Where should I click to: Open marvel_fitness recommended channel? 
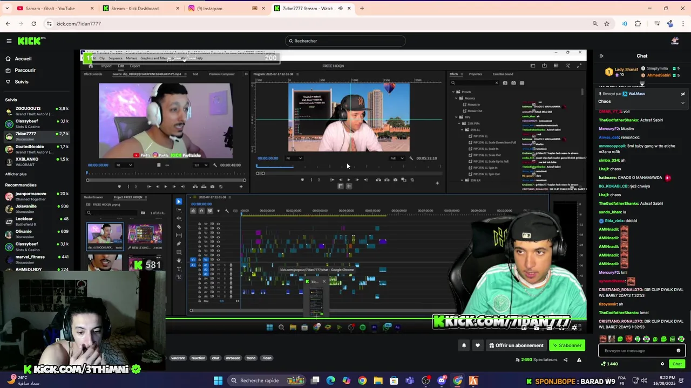[37, 259]
